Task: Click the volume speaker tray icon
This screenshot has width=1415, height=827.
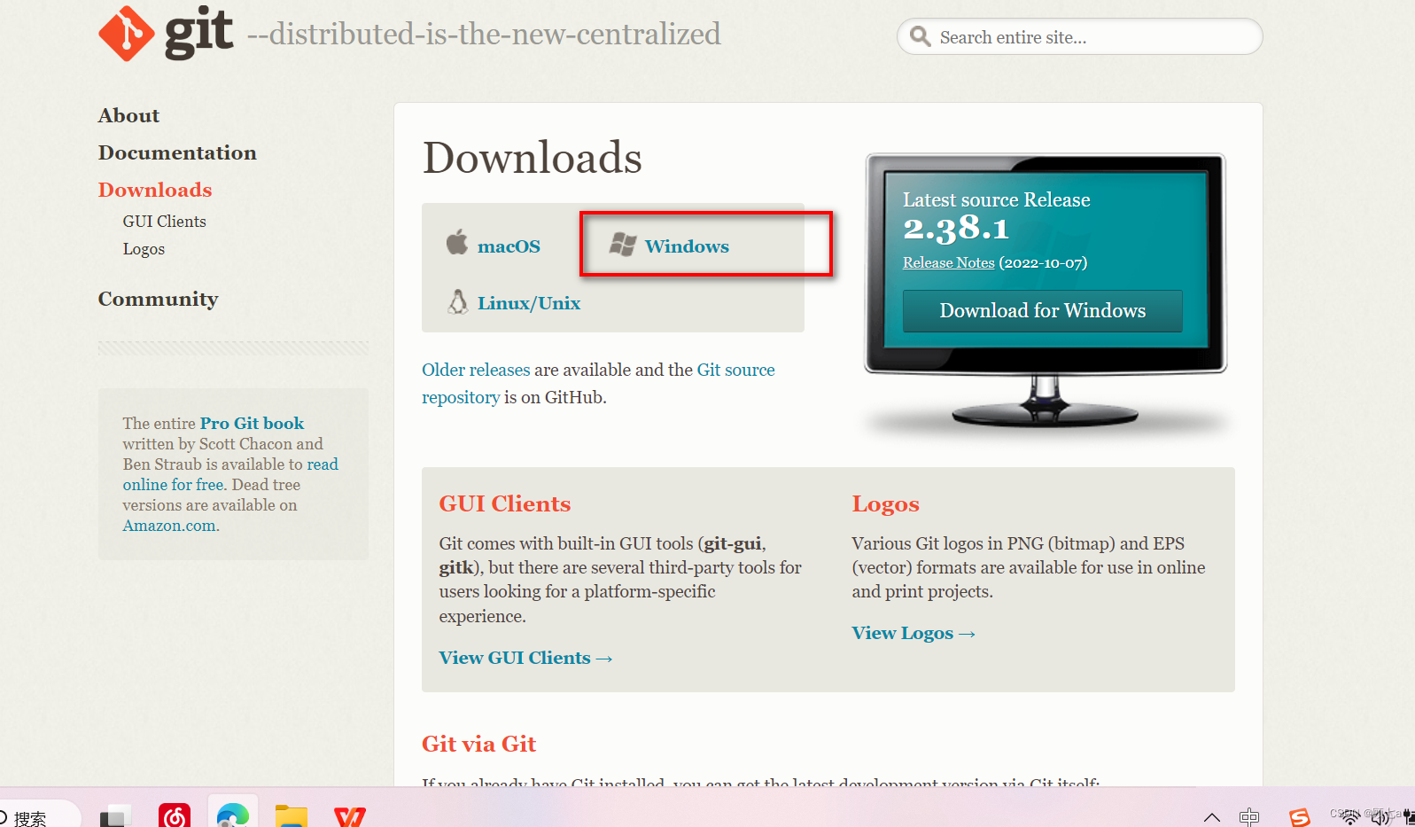Action: [1380, 817]
